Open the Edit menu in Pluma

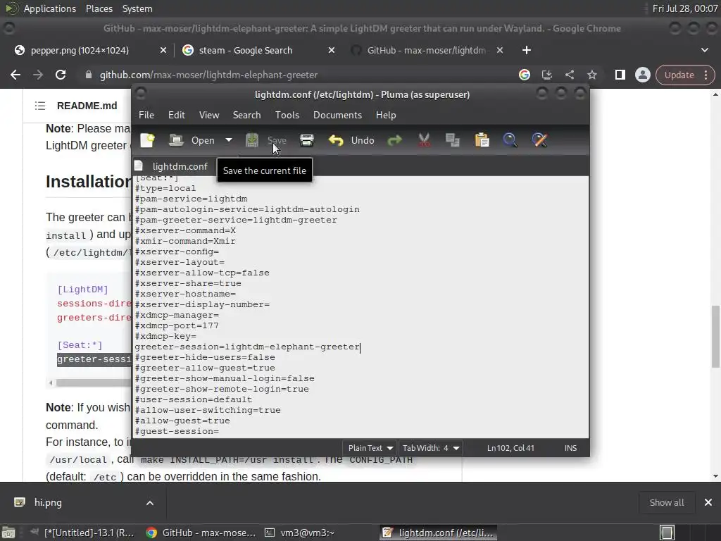(176, 115)
